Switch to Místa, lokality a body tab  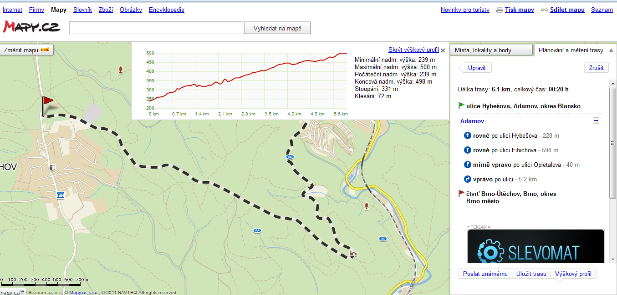491,50
